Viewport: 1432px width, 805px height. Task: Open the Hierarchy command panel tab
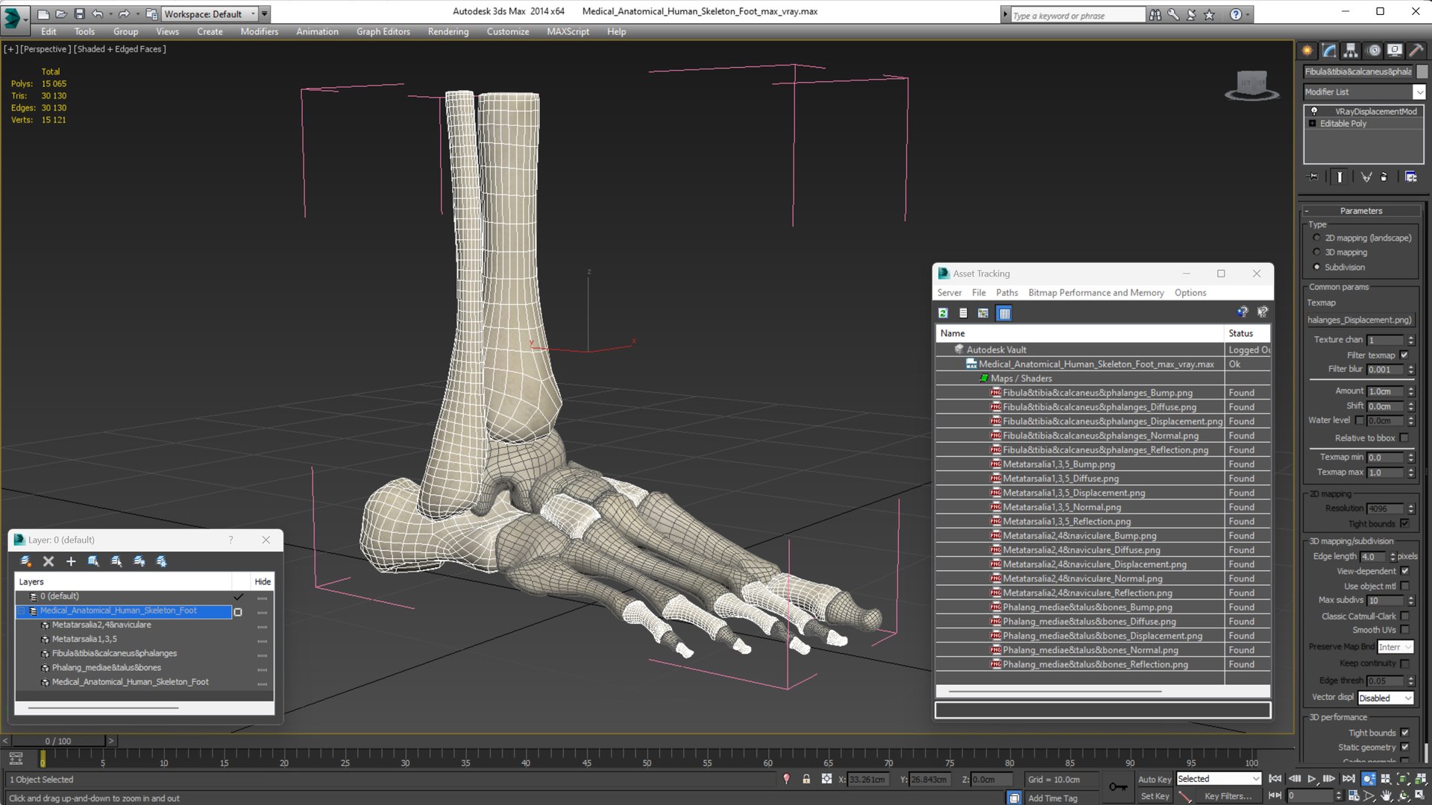tap(1351, 51)
